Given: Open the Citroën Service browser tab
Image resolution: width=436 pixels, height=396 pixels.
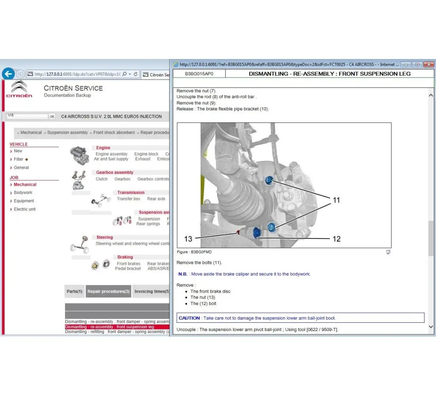Looking at the screenshot, I should (x=156, y=74).
